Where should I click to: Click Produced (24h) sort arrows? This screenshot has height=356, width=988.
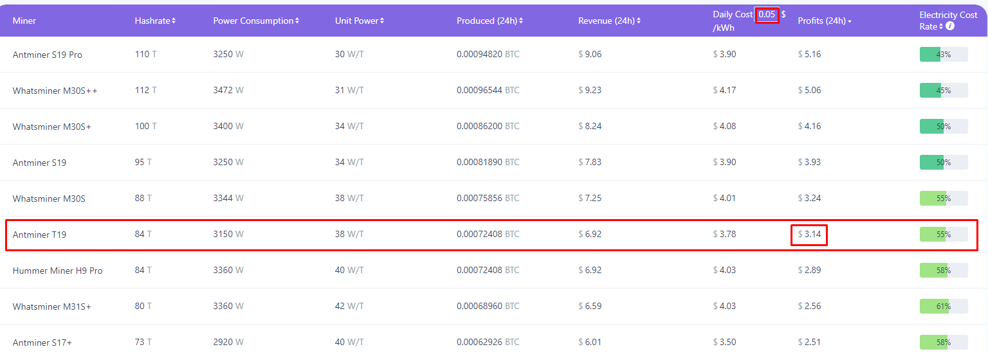(x=521, y=21)
